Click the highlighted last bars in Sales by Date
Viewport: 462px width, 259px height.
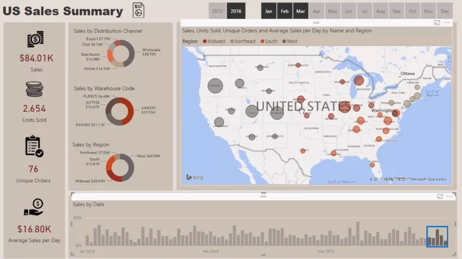[437, 237]
